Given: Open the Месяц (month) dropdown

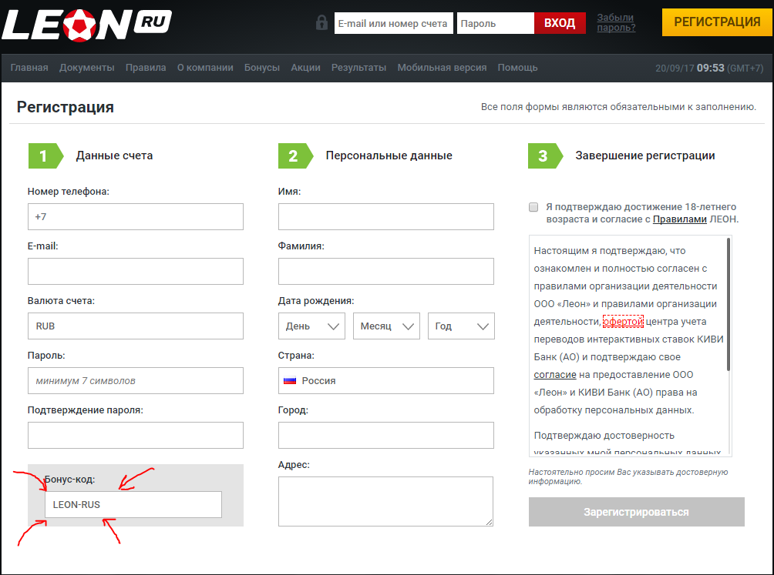Looking at the screenshot, I should coord(386,326).
